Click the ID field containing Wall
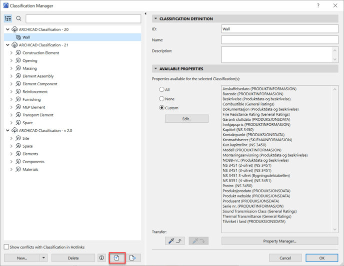This screenshot has height=266, width=344. [279, 29]
